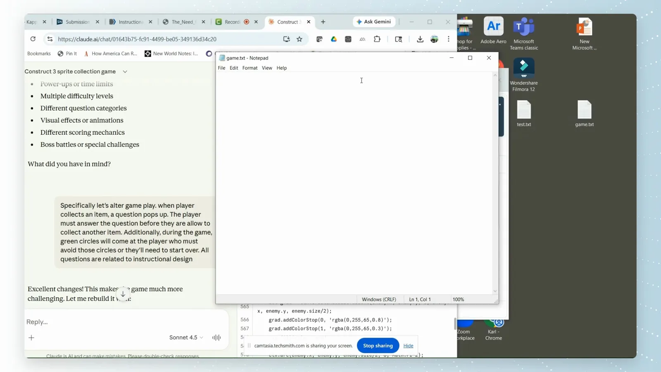Click 100% zoom status text
Viewport: 661px width, 372px height.
[x=458, y=299]
